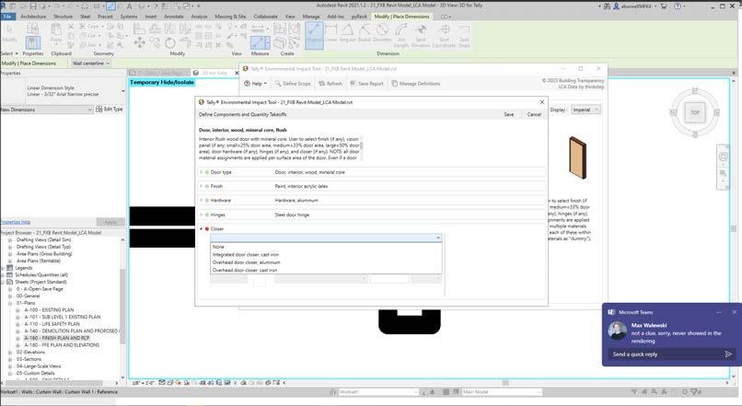Click the text tool icon in quick access toolbar
742x406 pixels.
tap(129, 6)
